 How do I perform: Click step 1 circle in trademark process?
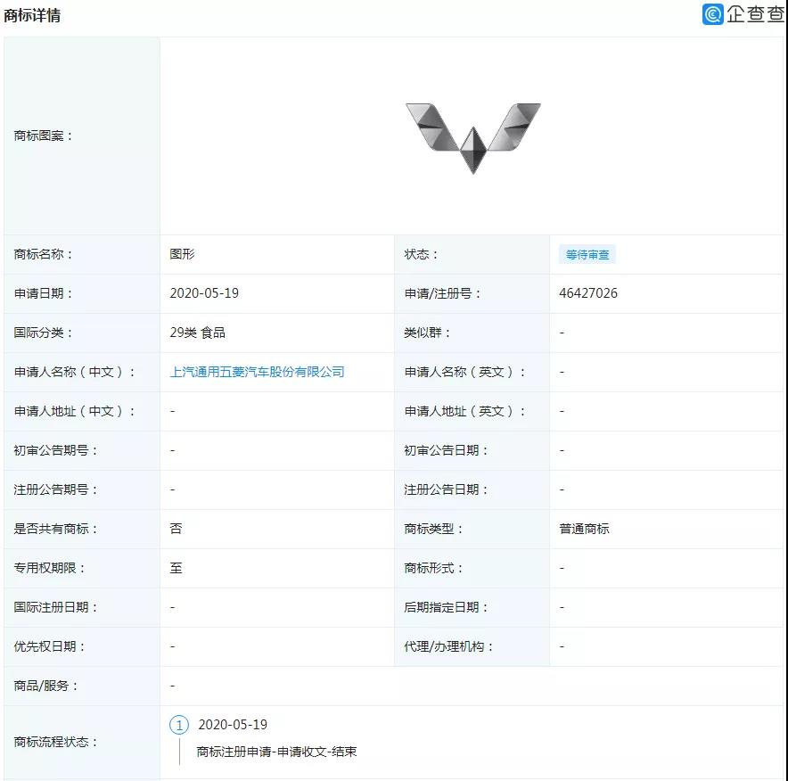(x=179, y=725)
